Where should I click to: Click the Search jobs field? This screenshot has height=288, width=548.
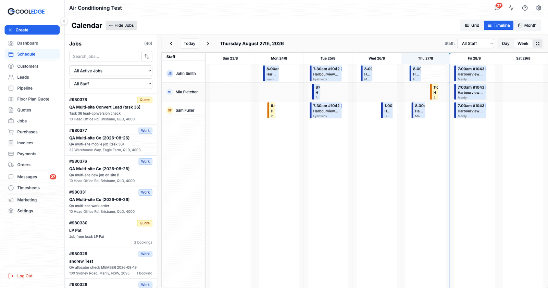tap(104, 56)
